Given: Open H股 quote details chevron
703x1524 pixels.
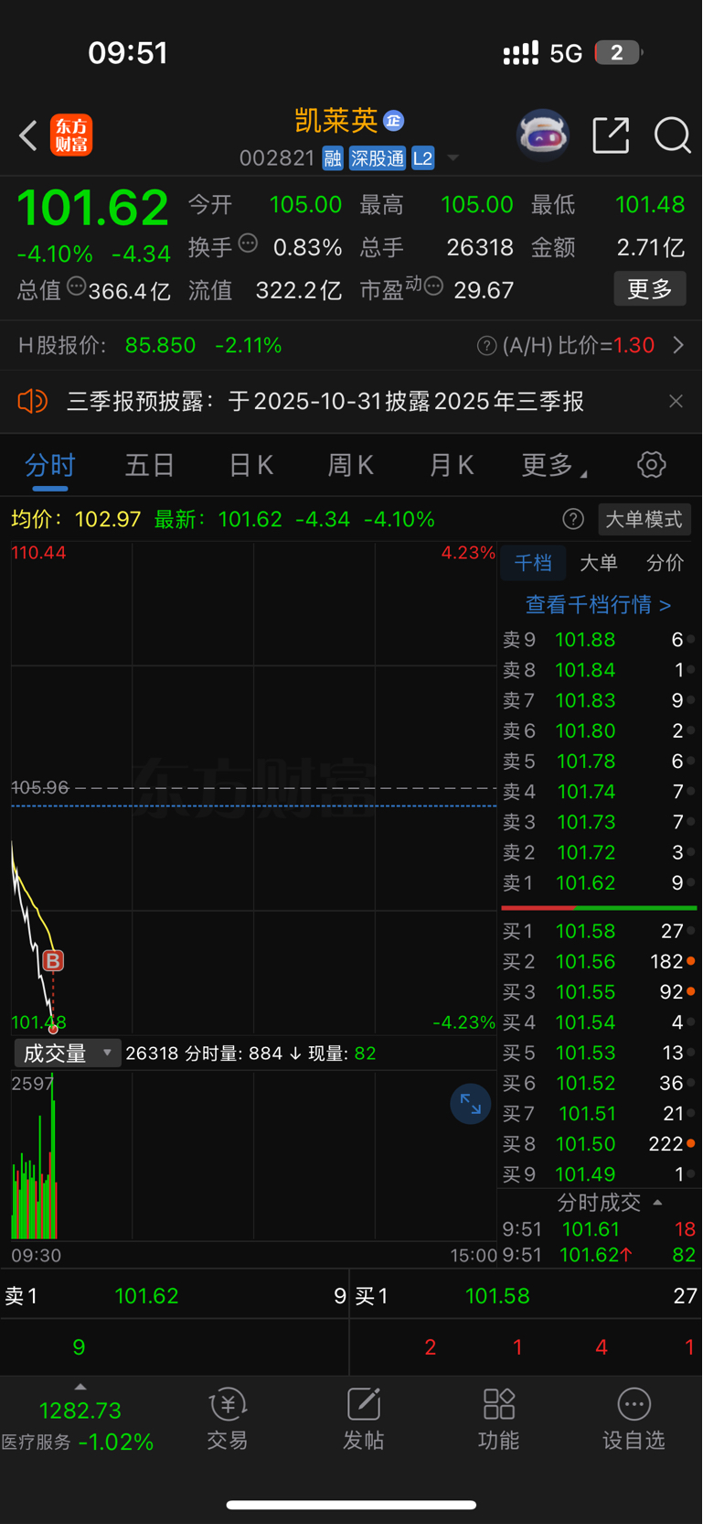Looking at the screenshot, I should pos(678,346).
